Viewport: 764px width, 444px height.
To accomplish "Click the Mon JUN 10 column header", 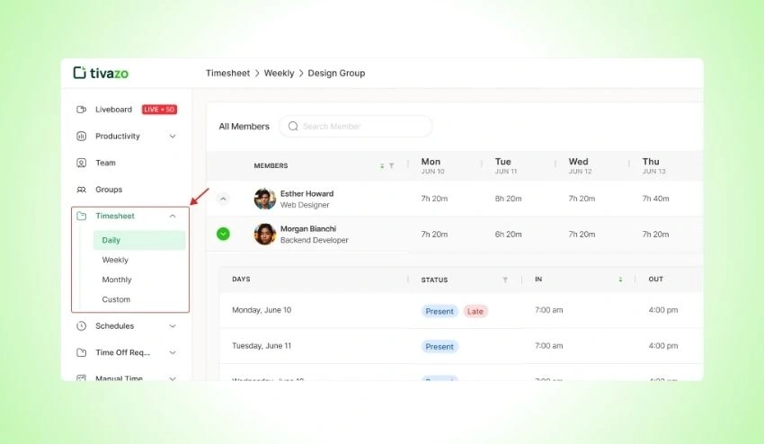I will pyautogui.click(x=432, y=165).
